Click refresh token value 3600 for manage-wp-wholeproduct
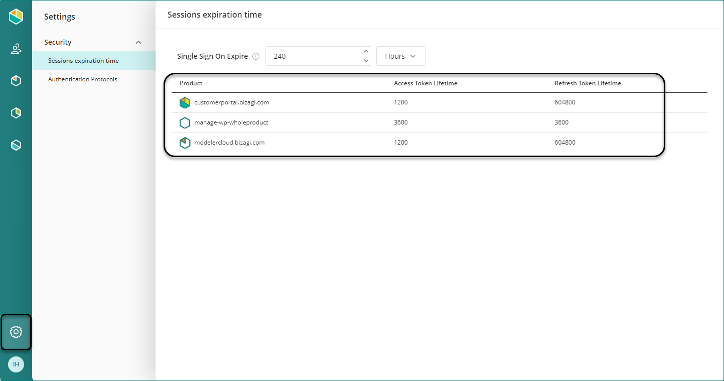 tap(561, 122)
